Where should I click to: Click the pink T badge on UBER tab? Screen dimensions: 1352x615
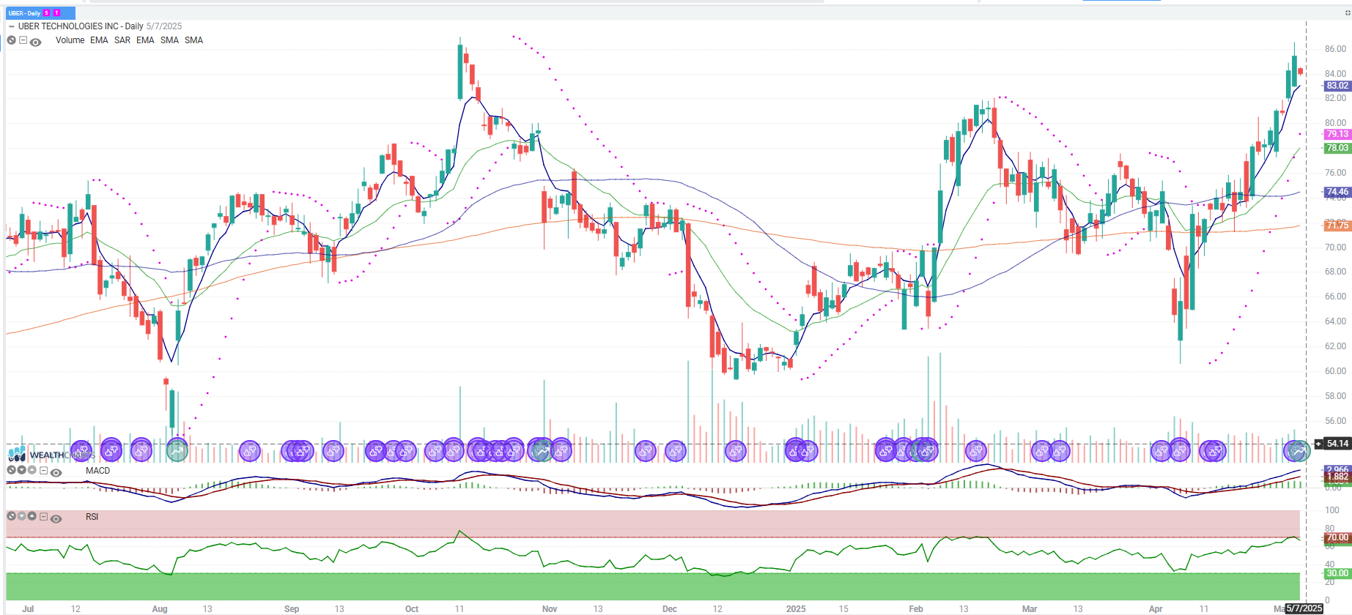click(x=56, y=13)
